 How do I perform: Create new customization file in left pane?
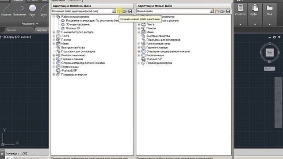(x=119, y=11)
